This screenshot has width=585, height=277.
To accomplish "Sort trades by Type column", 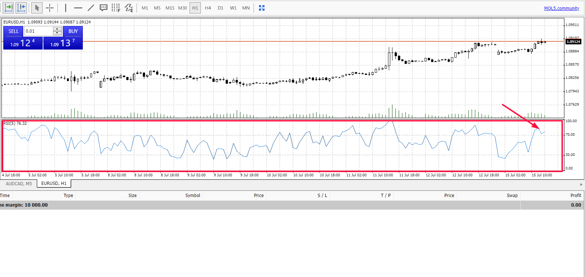I will (x=44, y=195).
